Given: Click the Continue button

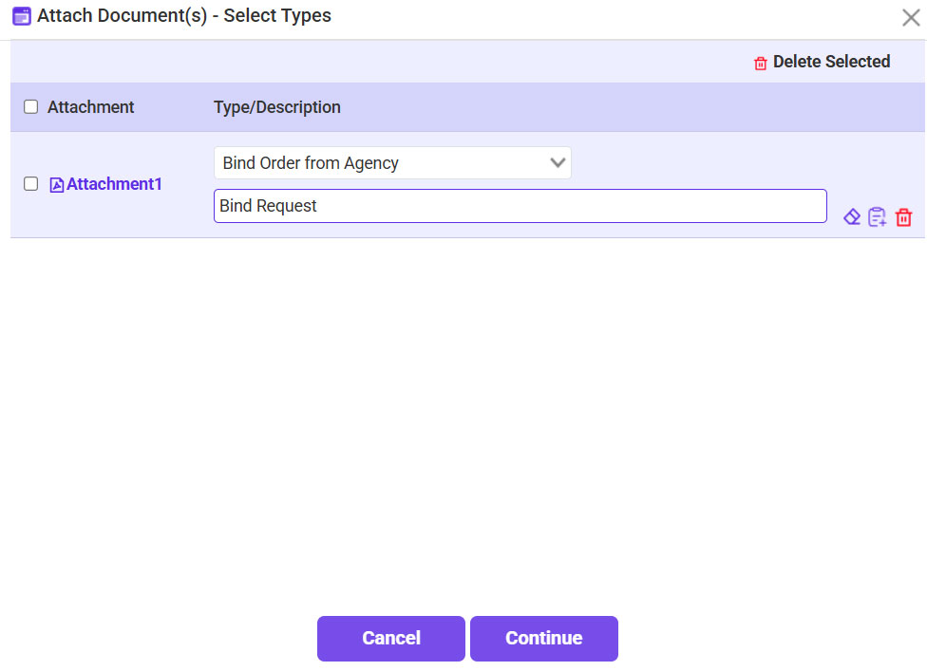Looking at the screenshot, I should [543, 638].
